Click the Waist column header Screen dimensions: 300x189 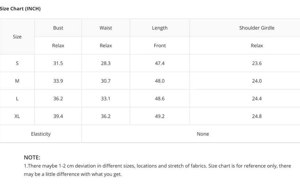[106, 28]
